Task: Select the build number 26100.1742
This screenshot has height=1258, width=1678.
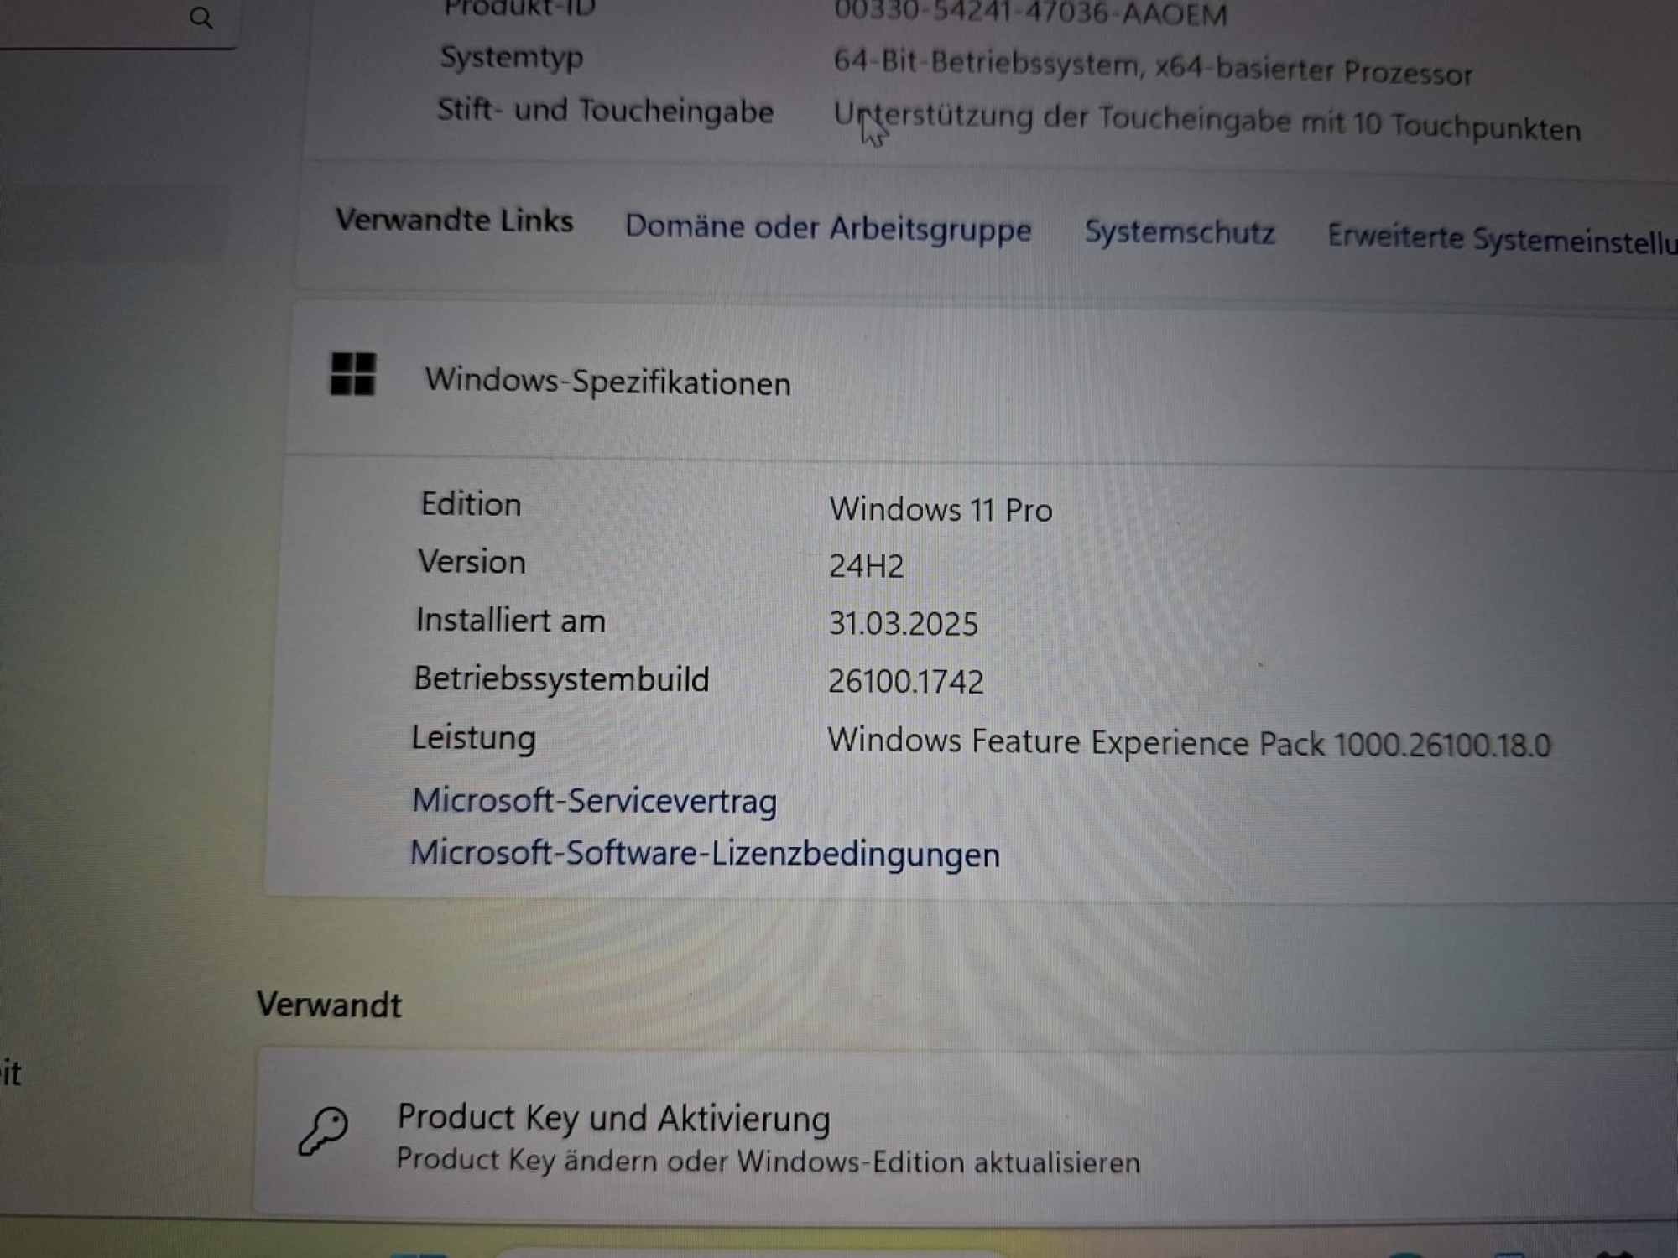Action: tap(905, 682)
